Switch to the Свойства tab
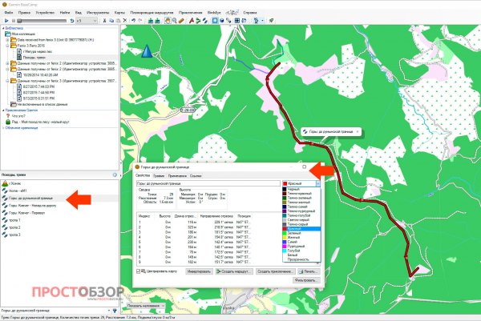This screenshot has height=321, width=481. click(x=143, y=175)
